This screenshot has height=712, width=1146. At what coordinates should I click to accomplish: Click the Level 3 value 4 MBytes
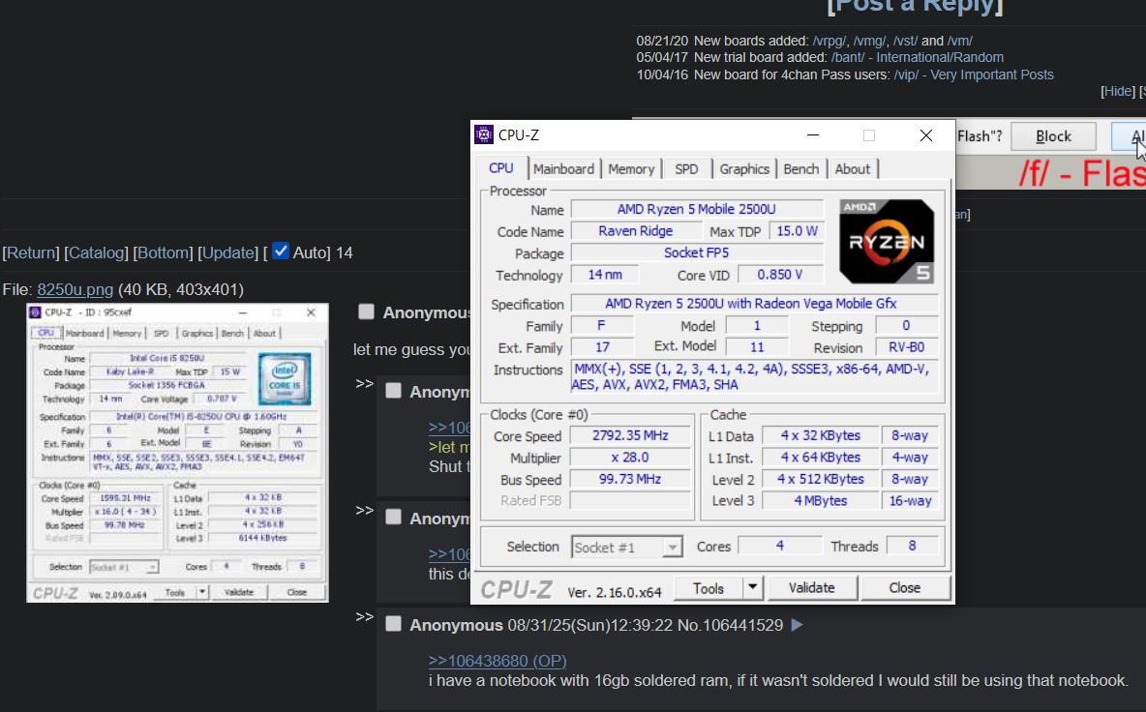pyautogui.click(x=820, y=501)
